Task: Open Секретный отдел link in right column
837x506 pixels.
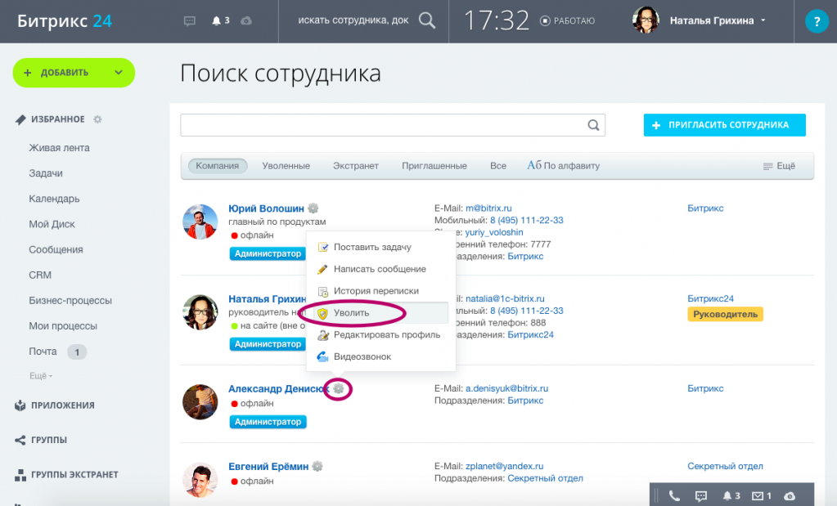Action: [725, 466]
